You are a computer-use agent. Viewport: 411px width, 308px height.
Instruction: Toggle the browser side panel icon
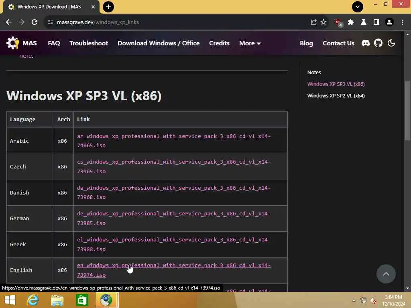376,22
